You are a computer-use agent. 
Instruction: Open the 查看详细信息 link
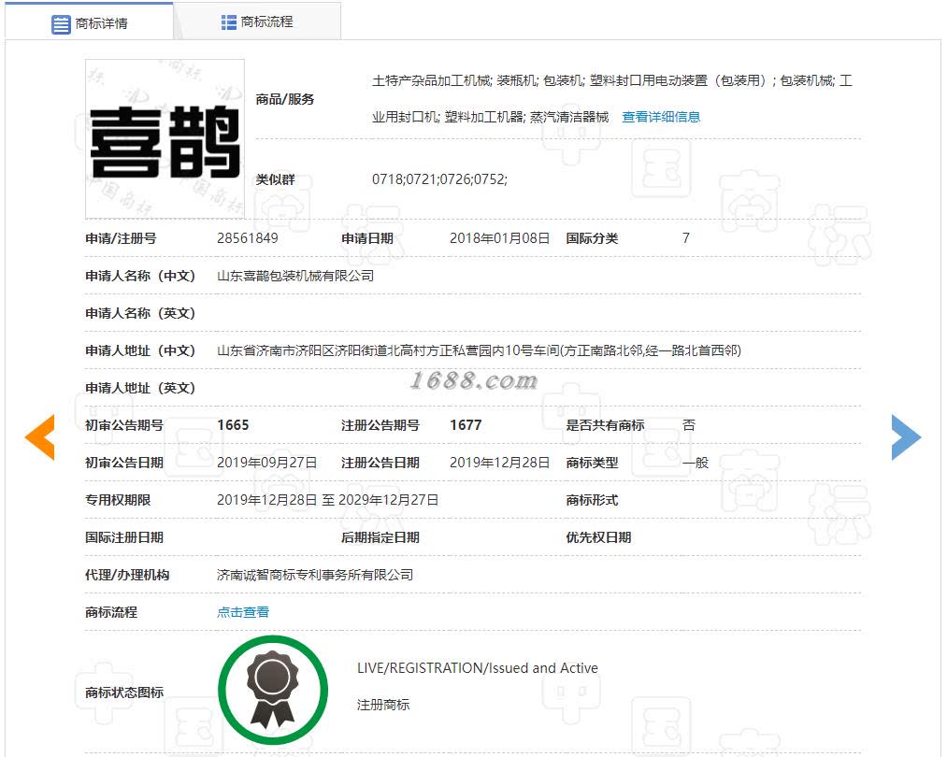(661, 117)
